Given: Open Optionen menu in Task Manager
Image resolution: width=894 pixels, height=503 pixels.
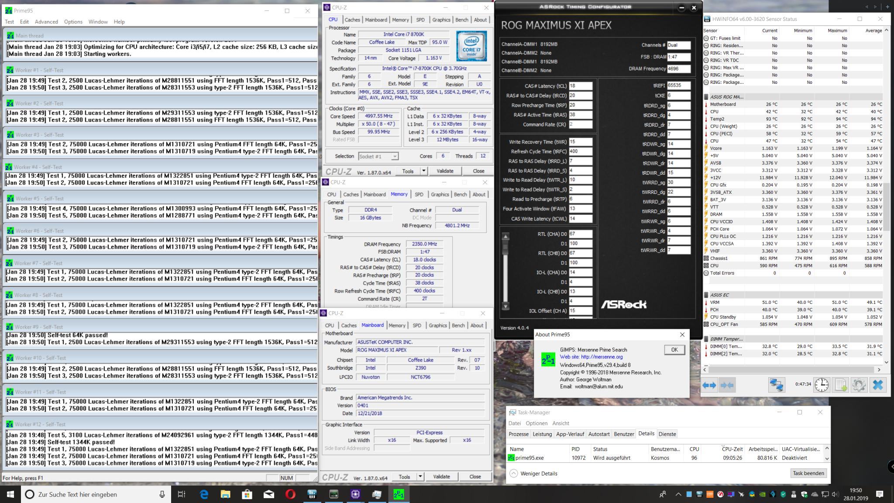Looking at the screenshot, I should point(536,423).
